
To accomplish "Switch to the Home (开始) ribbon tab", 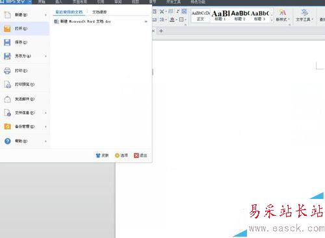I will coord(42,2).
